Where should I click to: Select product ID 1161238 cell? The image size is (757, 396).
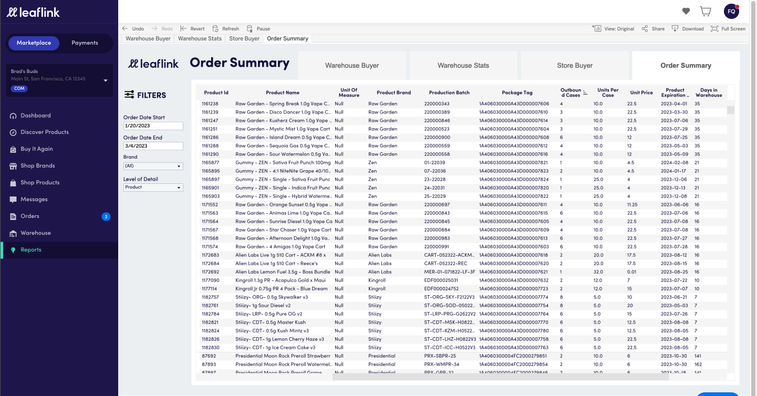pyautogui.click(x=210, y=104)
